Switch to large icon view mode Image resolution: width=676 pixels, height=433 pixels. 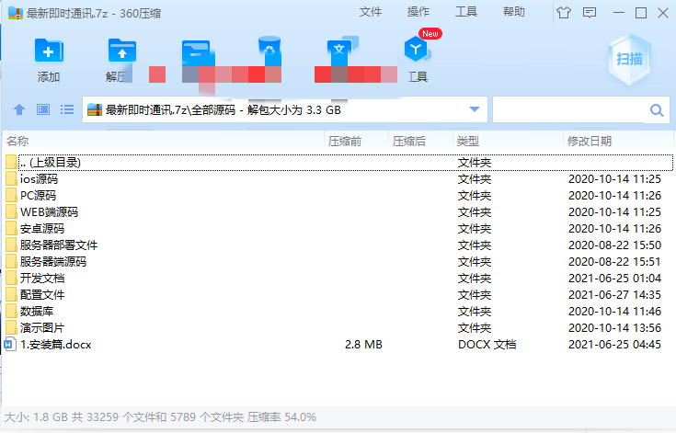pos(43,109)
